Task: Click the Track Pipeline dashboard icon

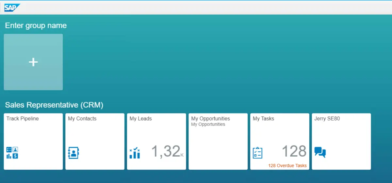Action: [x=12, y=153]
